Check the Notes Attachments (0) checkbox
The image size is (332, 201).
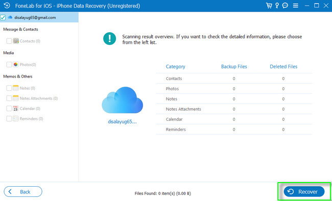(9, 98)
